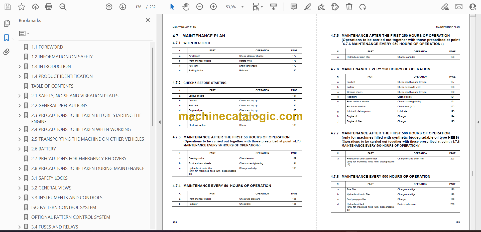Open 1.2 INFORMATION ON SAFETY bookmark
Viewport: 481px width, 232px height.
coord(62,57)
